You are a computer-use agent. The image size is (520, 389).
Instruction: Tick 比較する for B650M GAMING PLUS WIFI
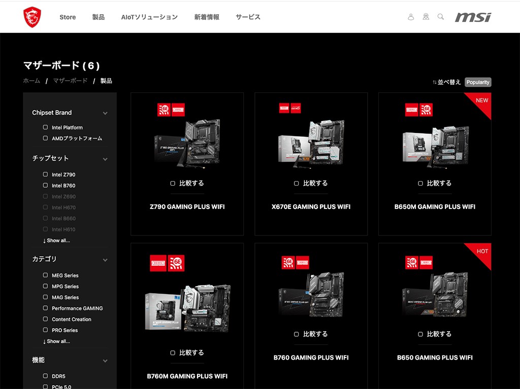(x=420, y=183)
